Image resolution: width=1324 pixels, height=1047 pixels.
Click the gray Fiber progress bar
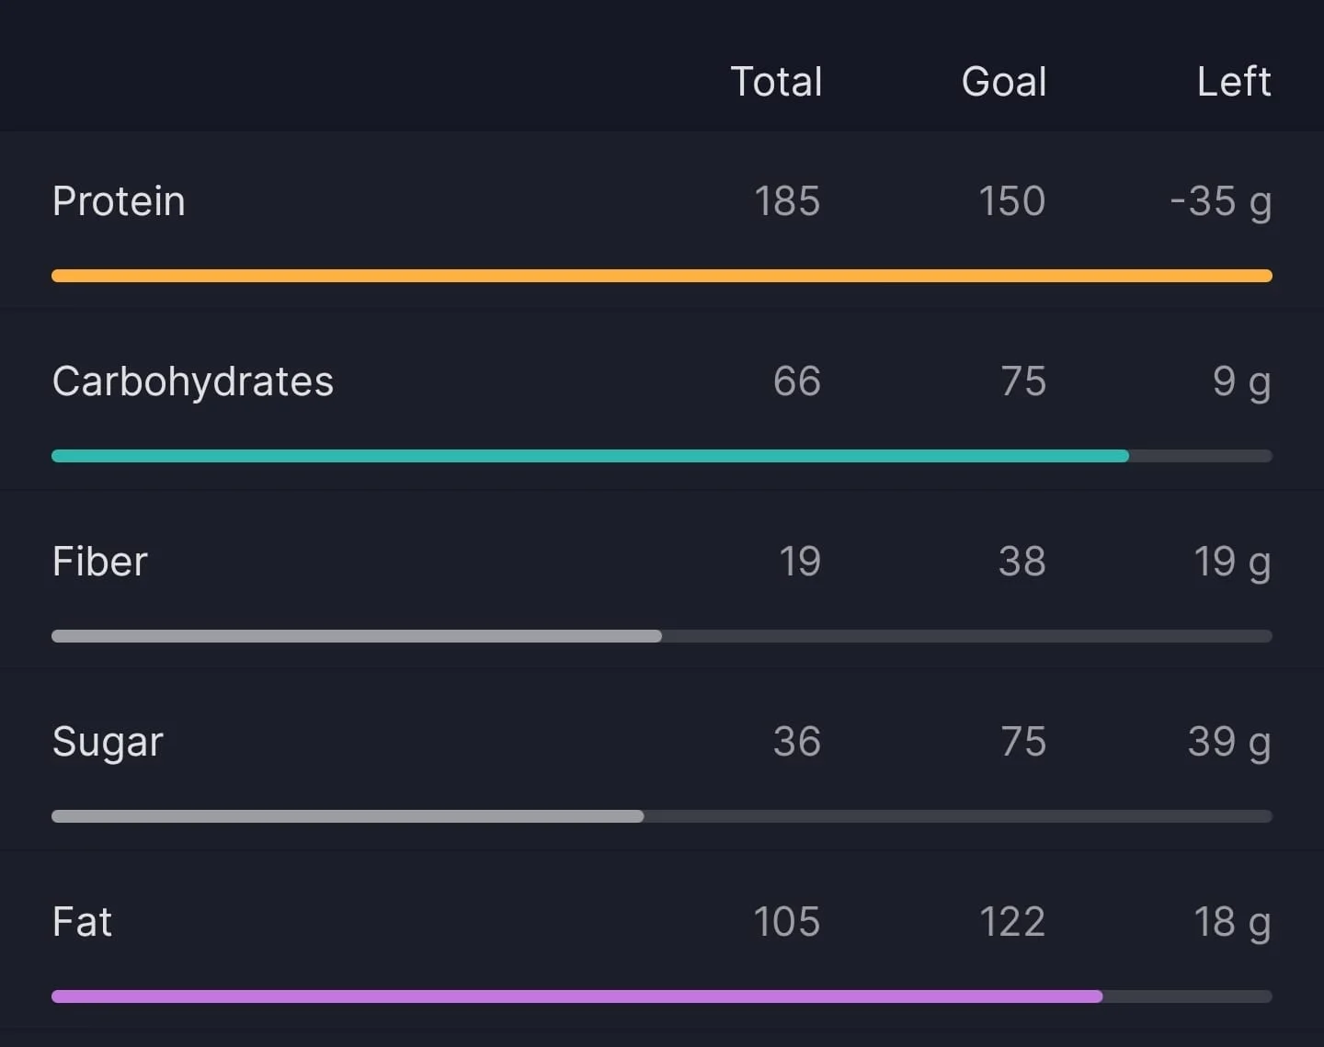tap(662, 636)
